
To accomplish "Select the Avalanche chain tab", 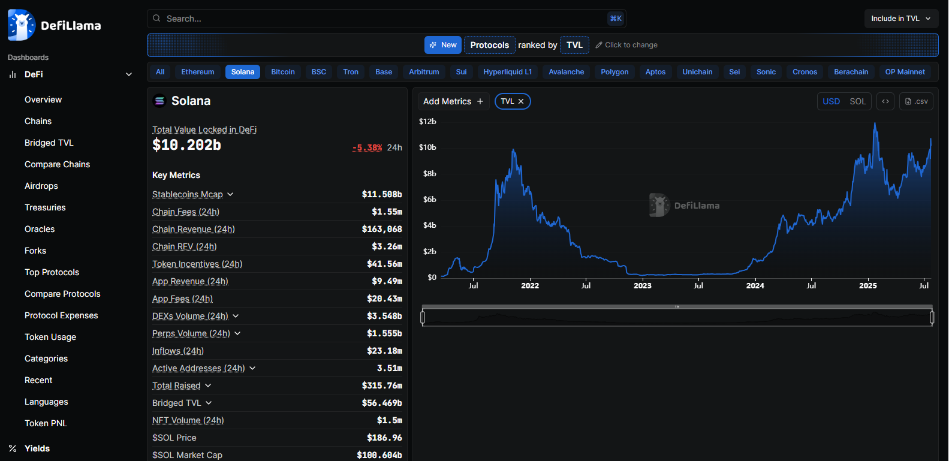I will pos(567,72).
